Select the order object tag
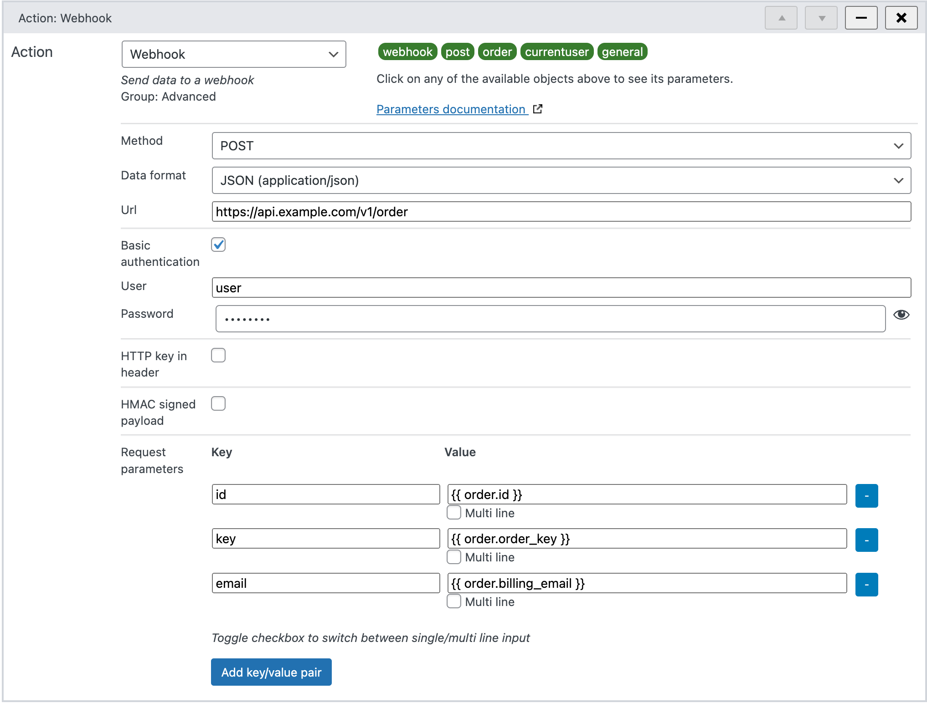This screenshot has height=703, width=927. [497, 51]
